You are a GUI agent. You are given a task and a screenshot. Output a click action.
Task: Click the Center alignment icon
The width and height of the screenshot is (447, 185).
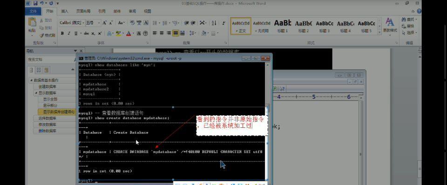(162, 33)
